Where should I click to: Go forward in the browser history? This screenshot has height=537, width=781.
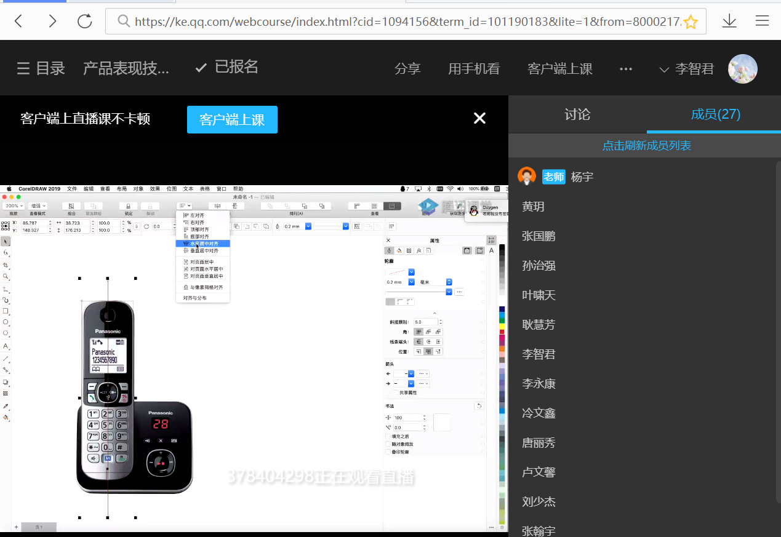[52, 22]
